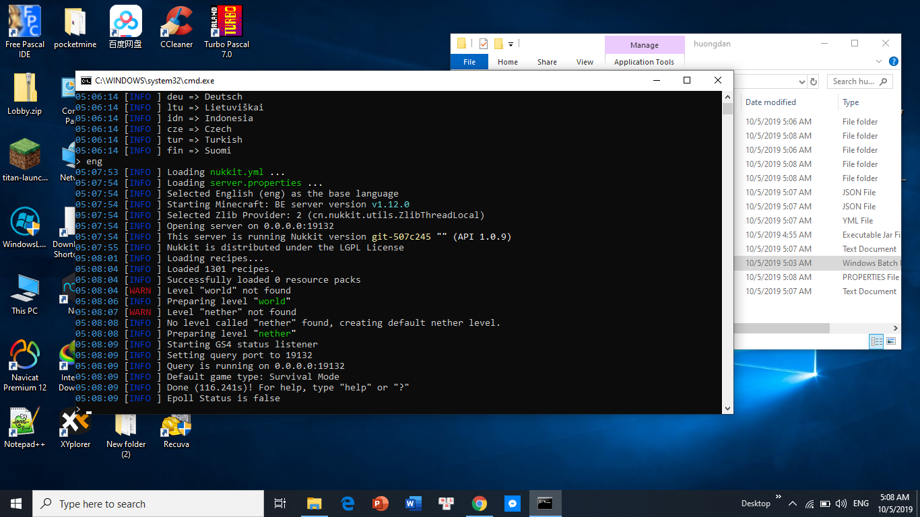Switch to the details view layout
The image size is (920, 517).
pyautogui.click(x=876, y=342)
